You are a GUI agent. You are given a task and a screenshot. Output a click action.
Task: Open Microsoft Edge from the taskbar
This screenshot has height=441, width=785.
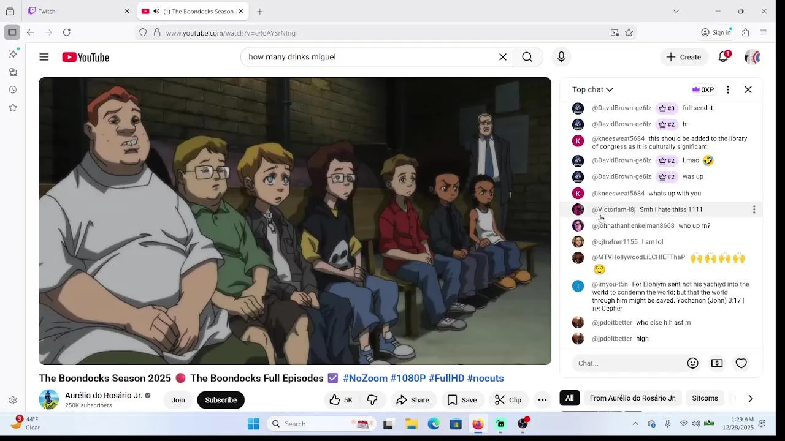pos(434,424)
